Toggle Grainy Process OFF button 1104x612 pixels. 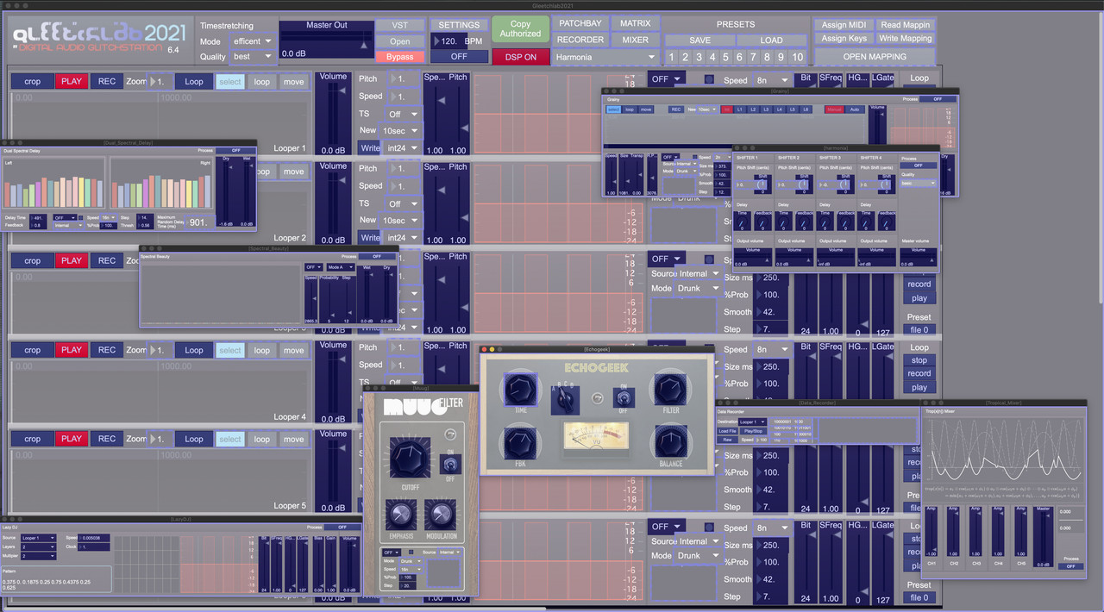pyautogui.click(x=938, y=99)
